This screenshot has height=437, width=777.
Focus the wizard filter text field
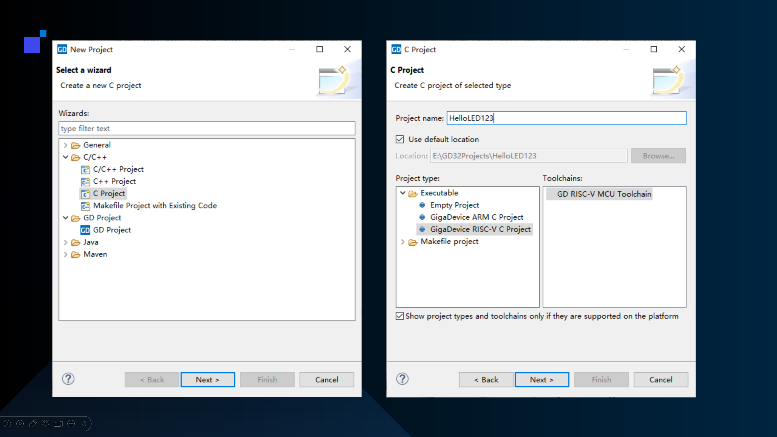click(207, 128)
